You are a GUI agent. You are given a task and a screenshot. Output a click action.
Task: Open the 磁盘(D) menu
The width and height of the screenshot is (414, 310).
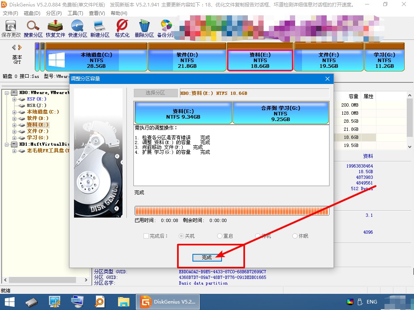(x=32, y=13)
